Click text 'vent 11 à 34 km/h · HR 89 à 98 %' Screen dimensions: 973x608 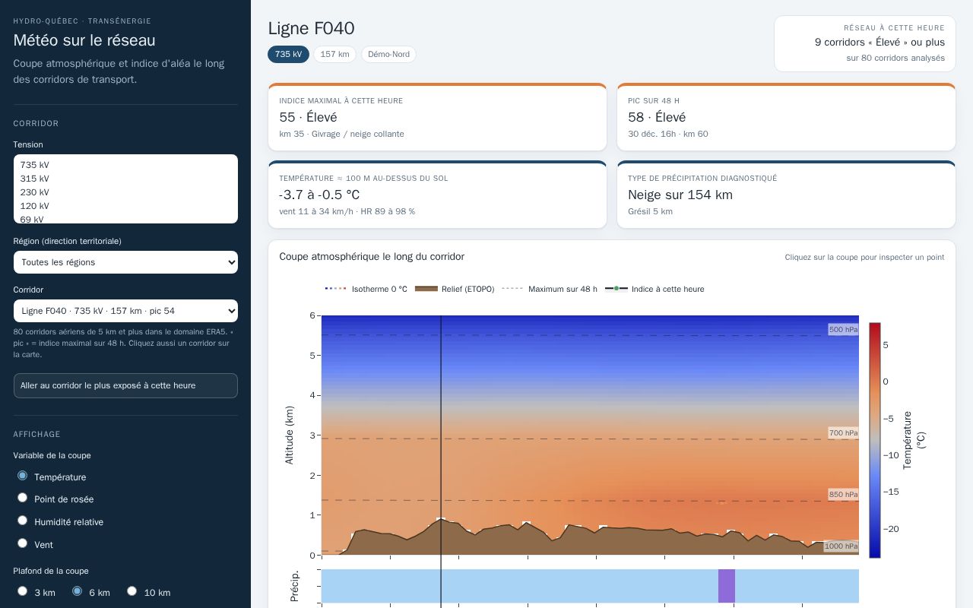[347, 211]
